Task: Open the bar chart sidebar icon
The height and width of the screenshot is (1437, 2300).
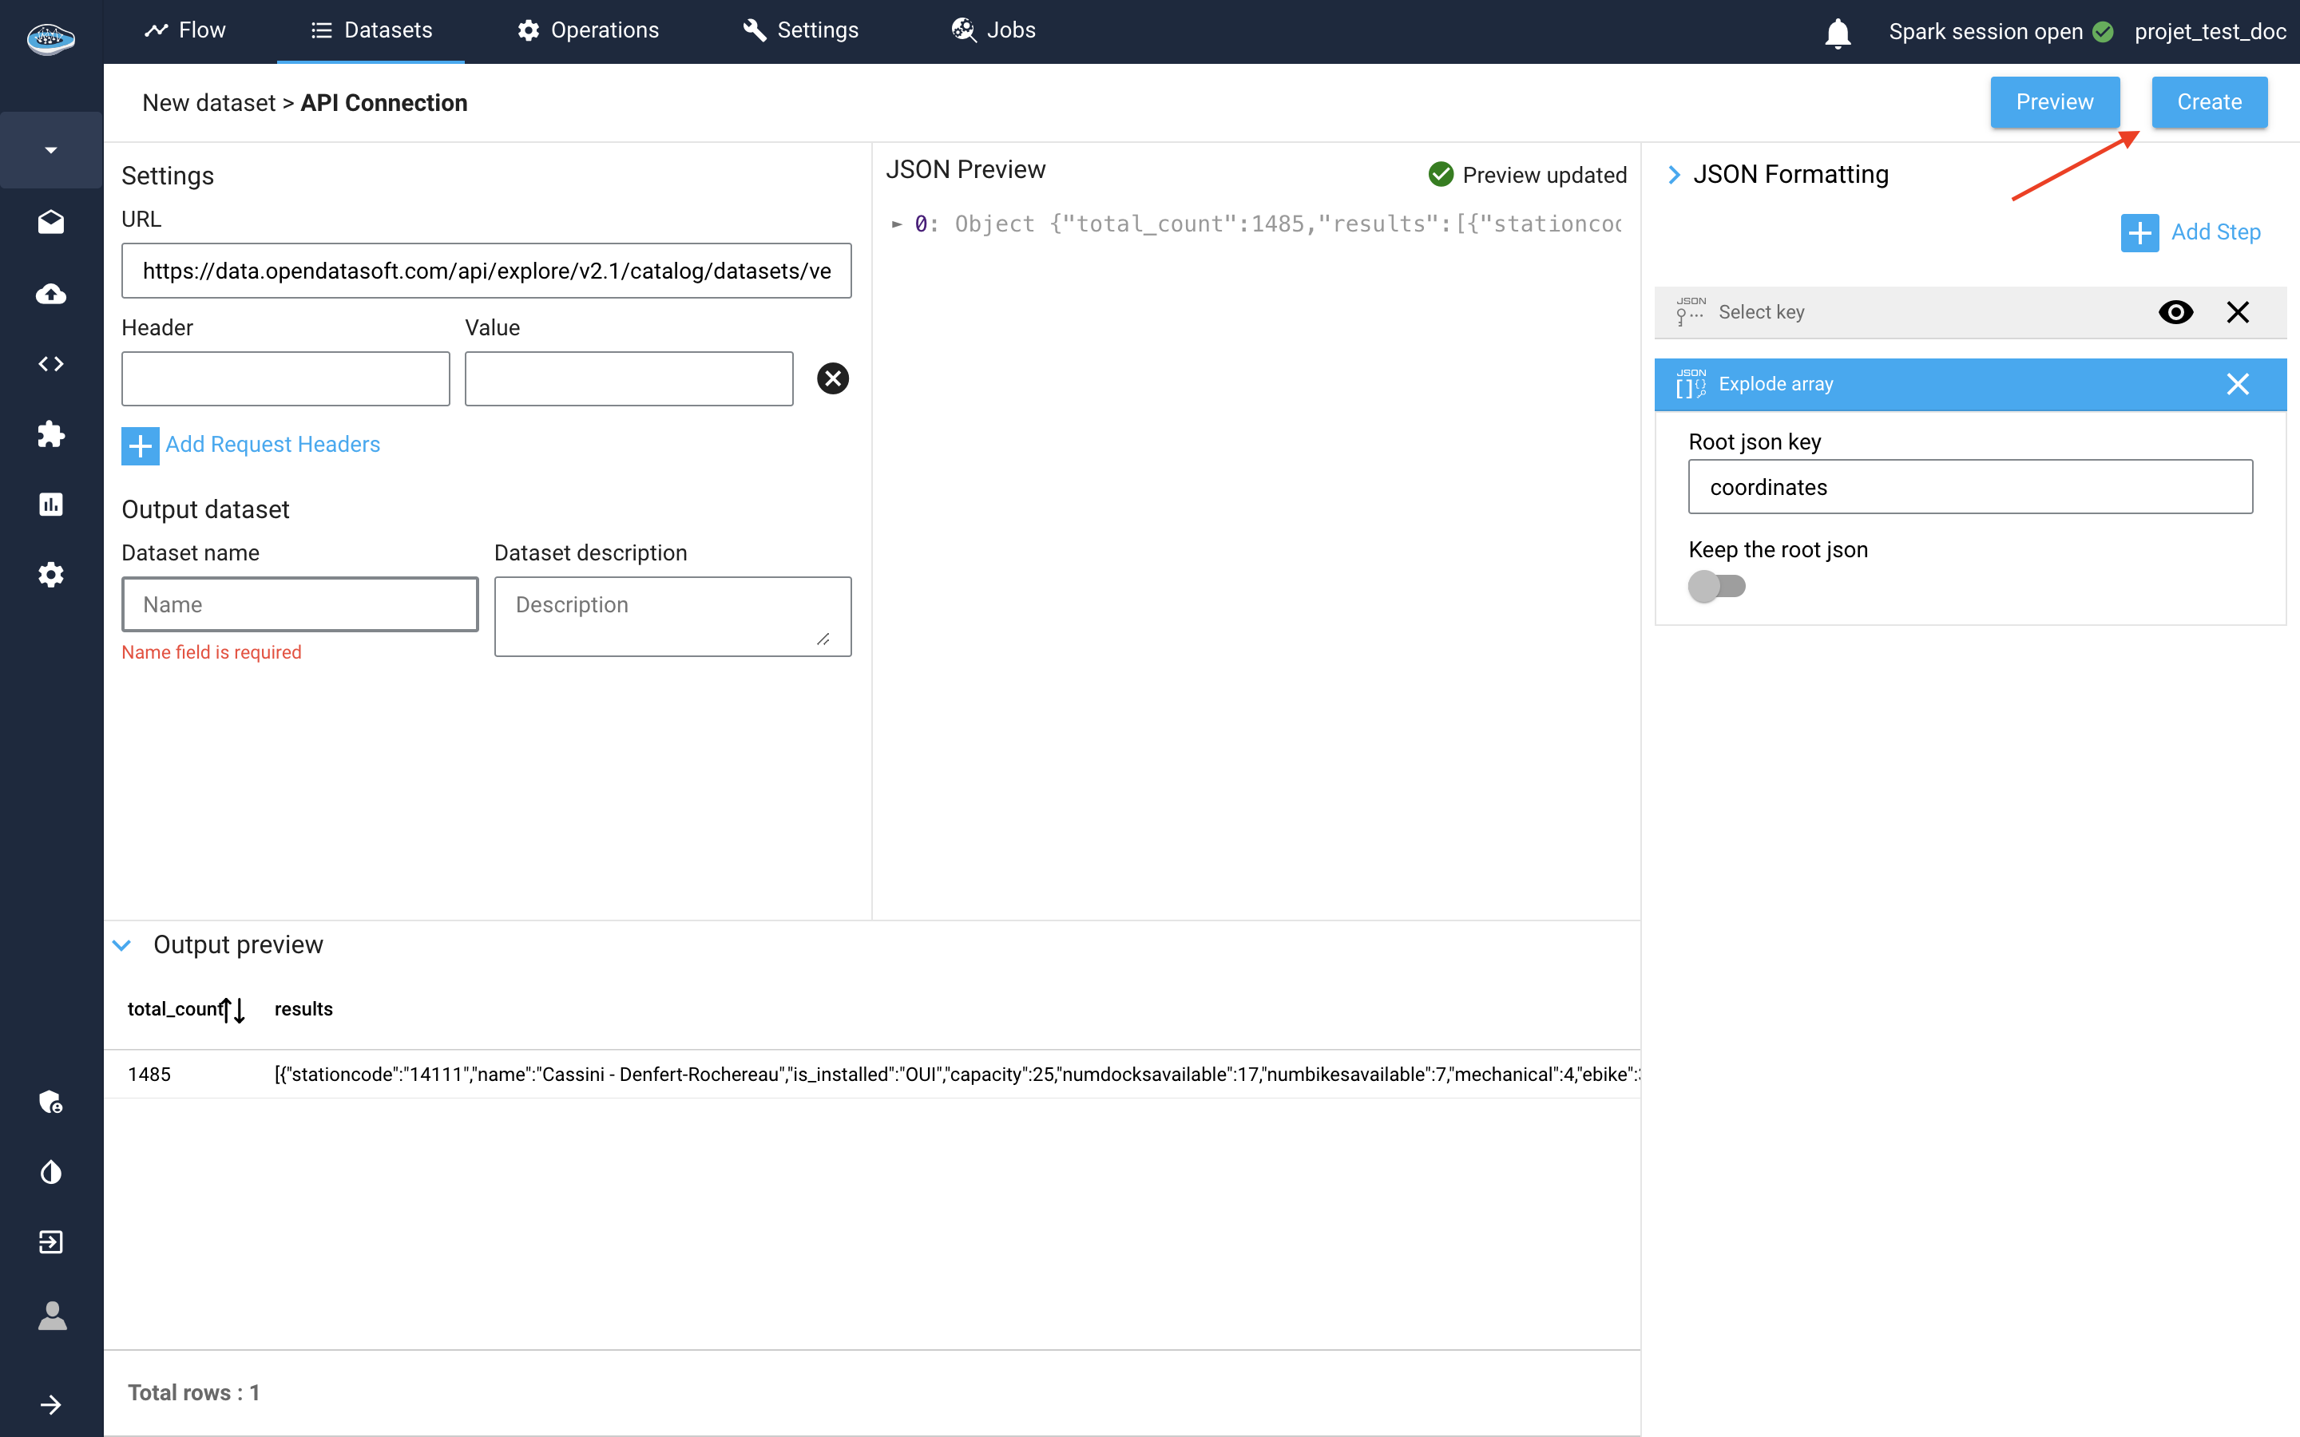Action: [51, 505]
